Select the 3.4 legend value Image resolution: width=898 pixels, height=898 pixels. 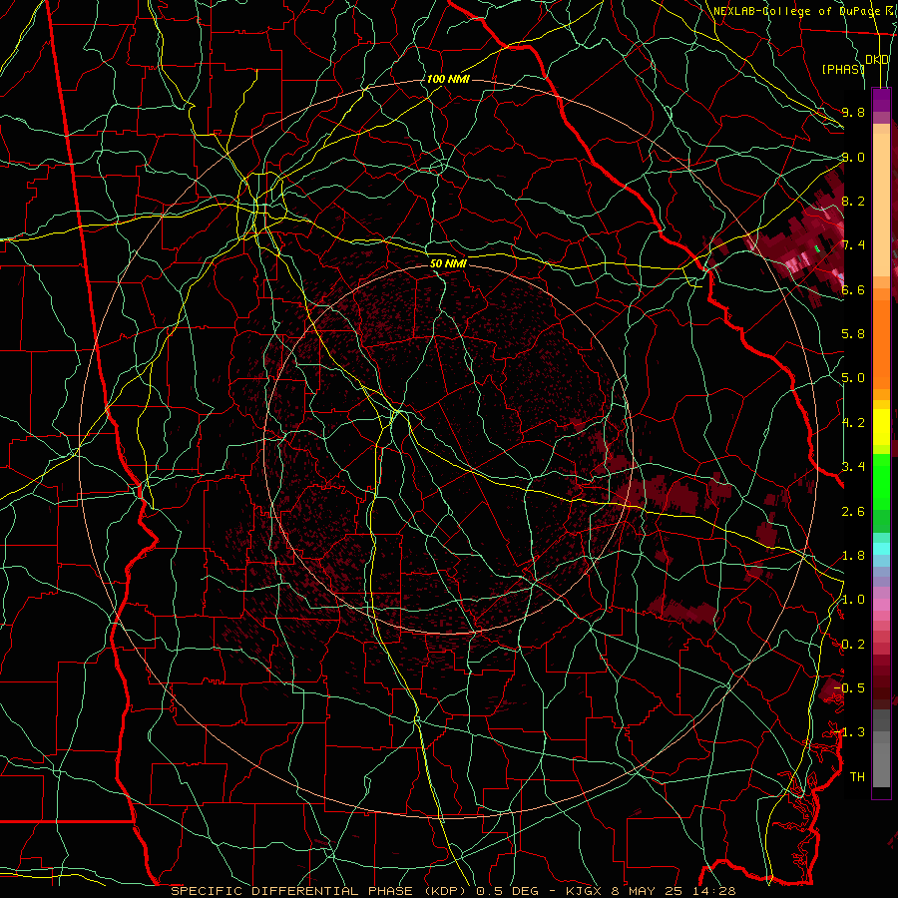click(853, 467)
